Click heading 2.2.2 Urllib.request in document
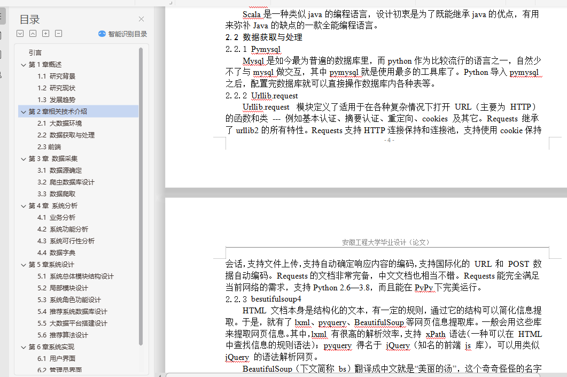 tap(262, 96)
